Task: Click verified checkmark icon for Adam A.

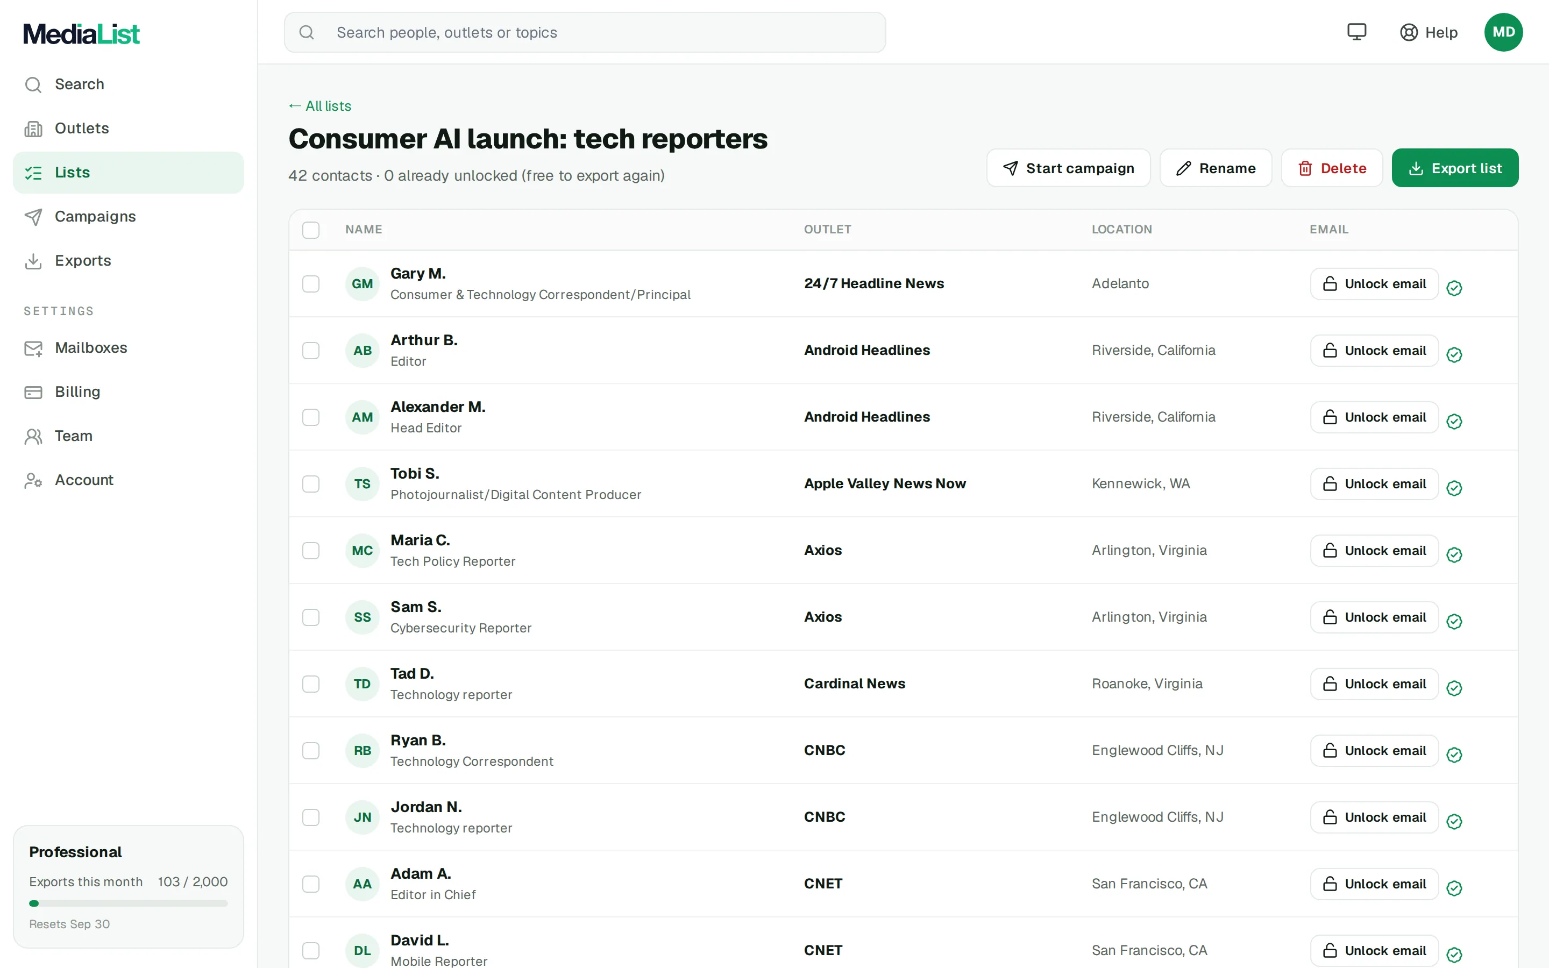Action: pyautogui.click(x=1454, y=888)
